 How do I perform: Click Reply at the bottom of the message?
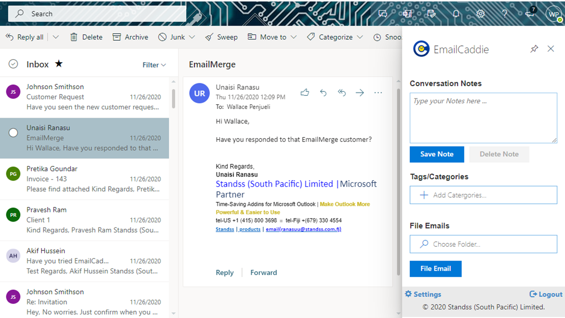(225, 273)
